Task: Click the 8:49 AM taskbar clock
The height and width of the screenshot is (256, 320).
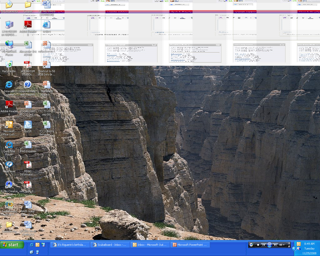Action: [309, 244]
